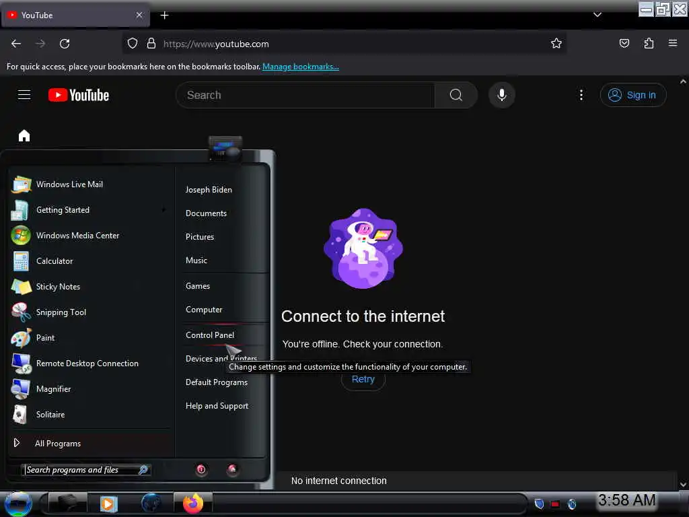The width and height of the screenshot is (689, 517).
Task: Click the YouTube logo
Action: click(79, 95)
